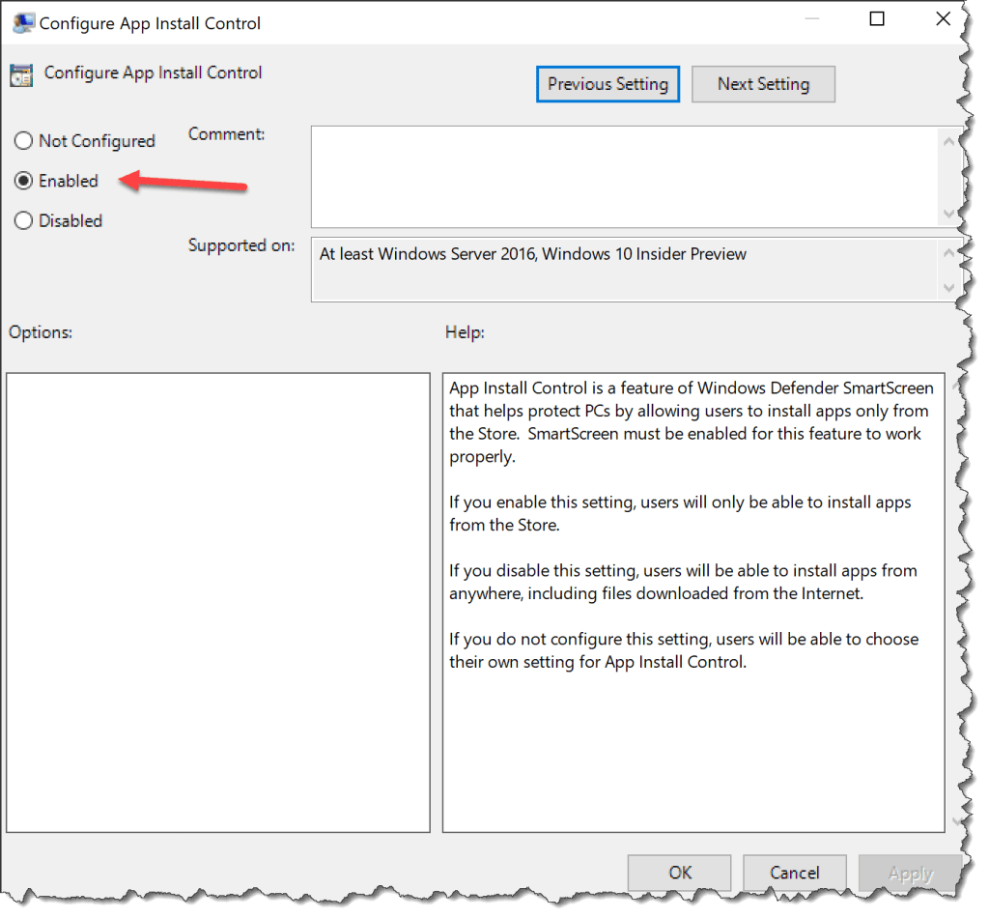Go to the Previous Setting
The image size is (989, 918).
(608, 84)
